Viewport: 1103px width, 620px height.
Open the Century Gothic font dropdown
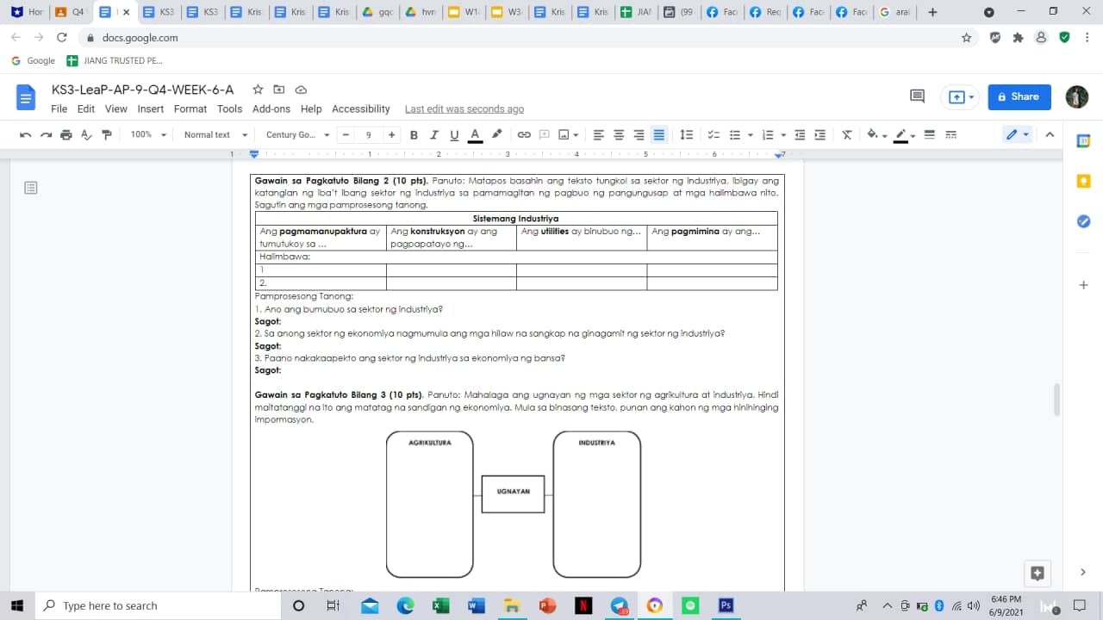coord(298,135)
